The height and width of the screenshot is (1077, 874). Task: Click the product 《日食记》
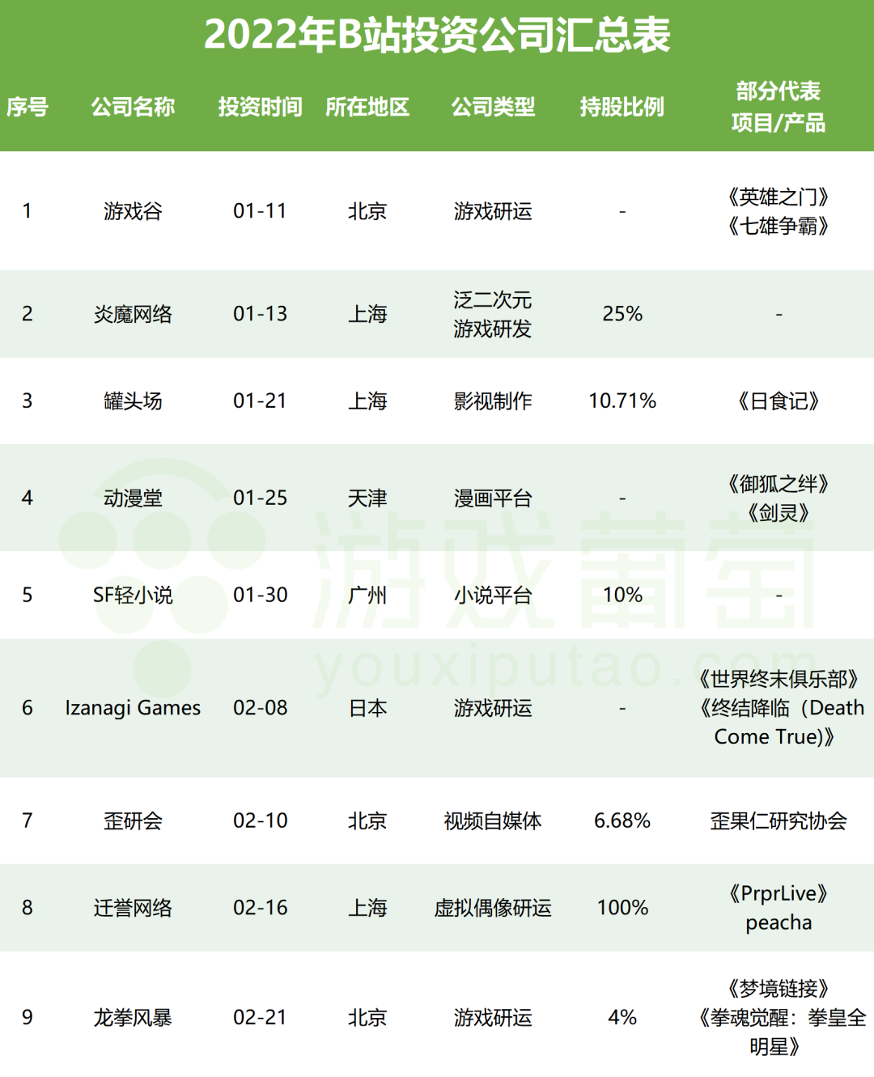point(779,401)
